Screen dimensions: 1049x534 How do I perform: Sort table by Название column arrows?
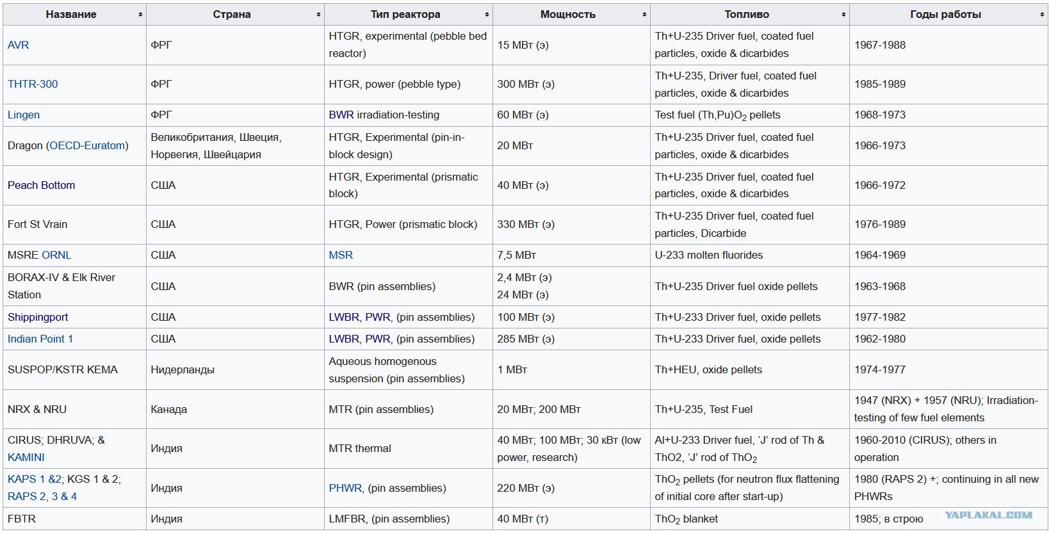pyautogui.click(x=140, y=15)
